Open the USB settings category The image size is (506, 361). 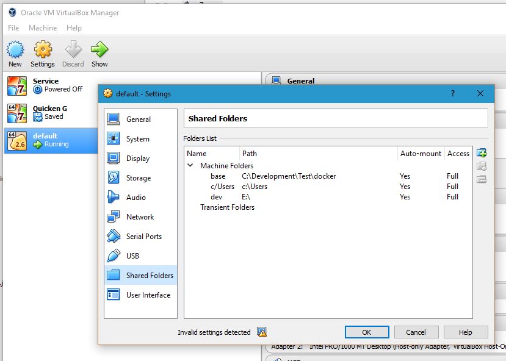[x=141, y=256]
